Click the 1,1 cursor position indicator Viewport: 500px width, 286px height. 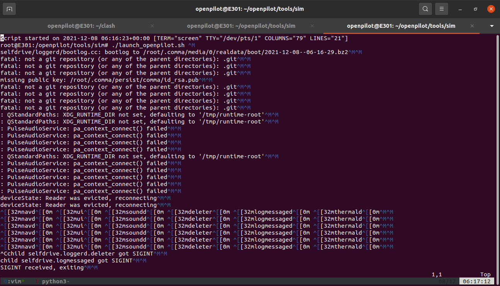pyautogui.click(x=436, y=274)
